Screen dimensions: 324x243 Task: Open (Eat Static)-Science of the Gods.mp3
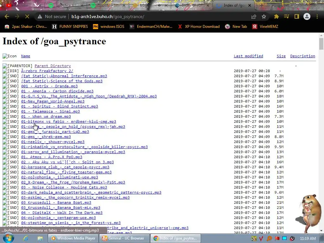point(62,81)
